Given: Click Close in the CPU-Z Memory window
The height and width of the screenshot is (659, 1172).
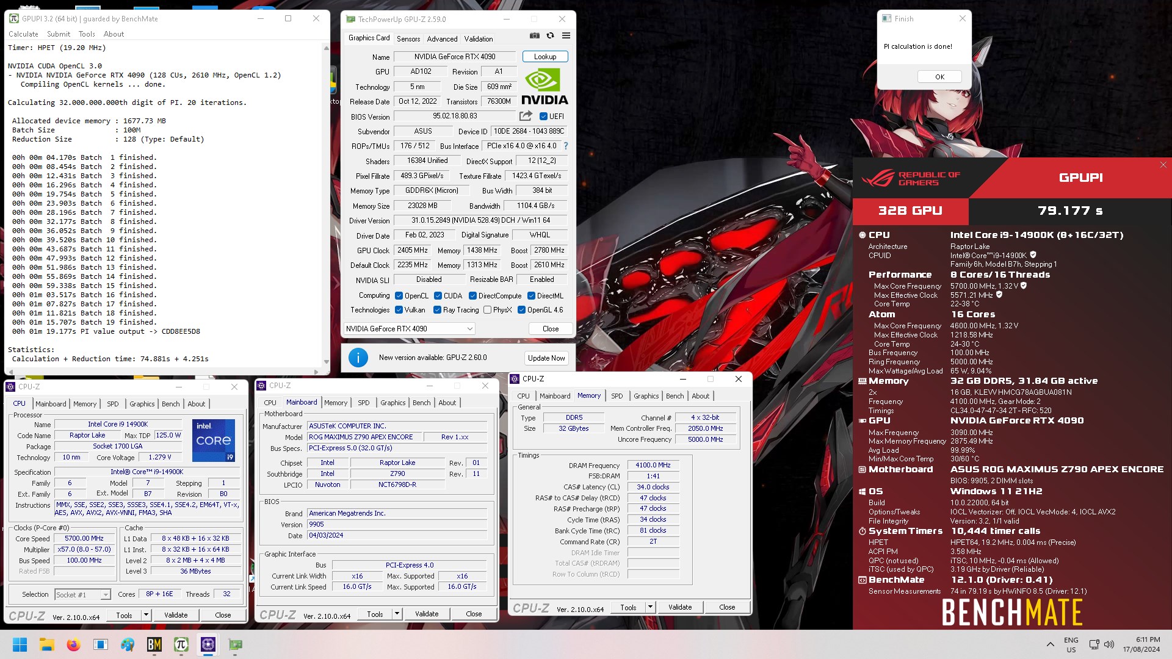Looking at the screenshot, I should click(x=727, y=607).
